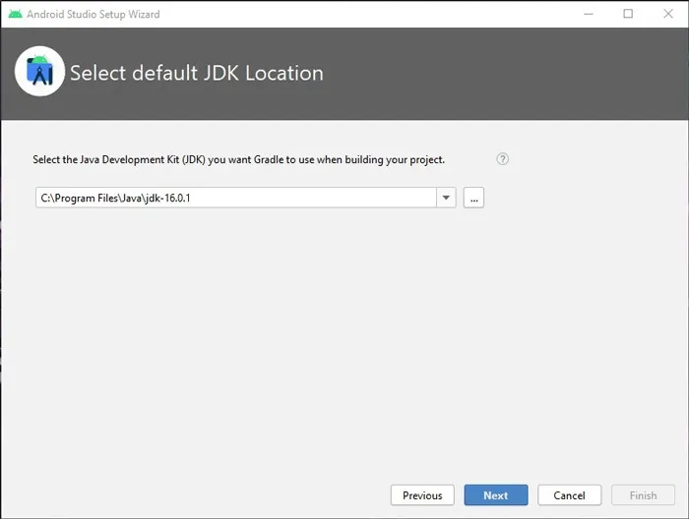Click the 'Select default JDK Location' heading
This screenshot has height=519, width=689.
coord(197,74)
